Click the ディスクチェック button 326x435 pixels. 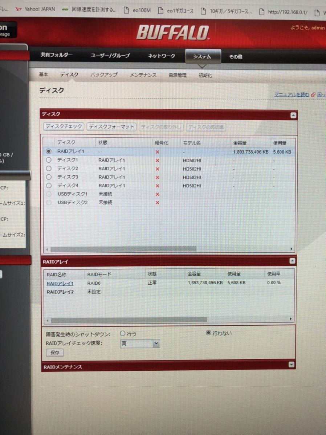coord(64,127)
